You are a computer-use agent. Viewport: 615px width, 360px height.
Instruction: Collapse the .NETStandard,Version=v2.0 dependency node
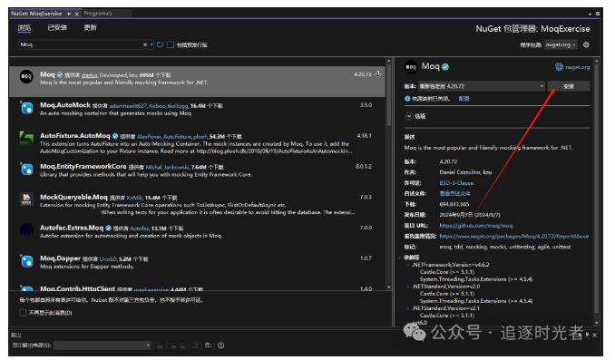pyautogui.click(x=408, y=287)
